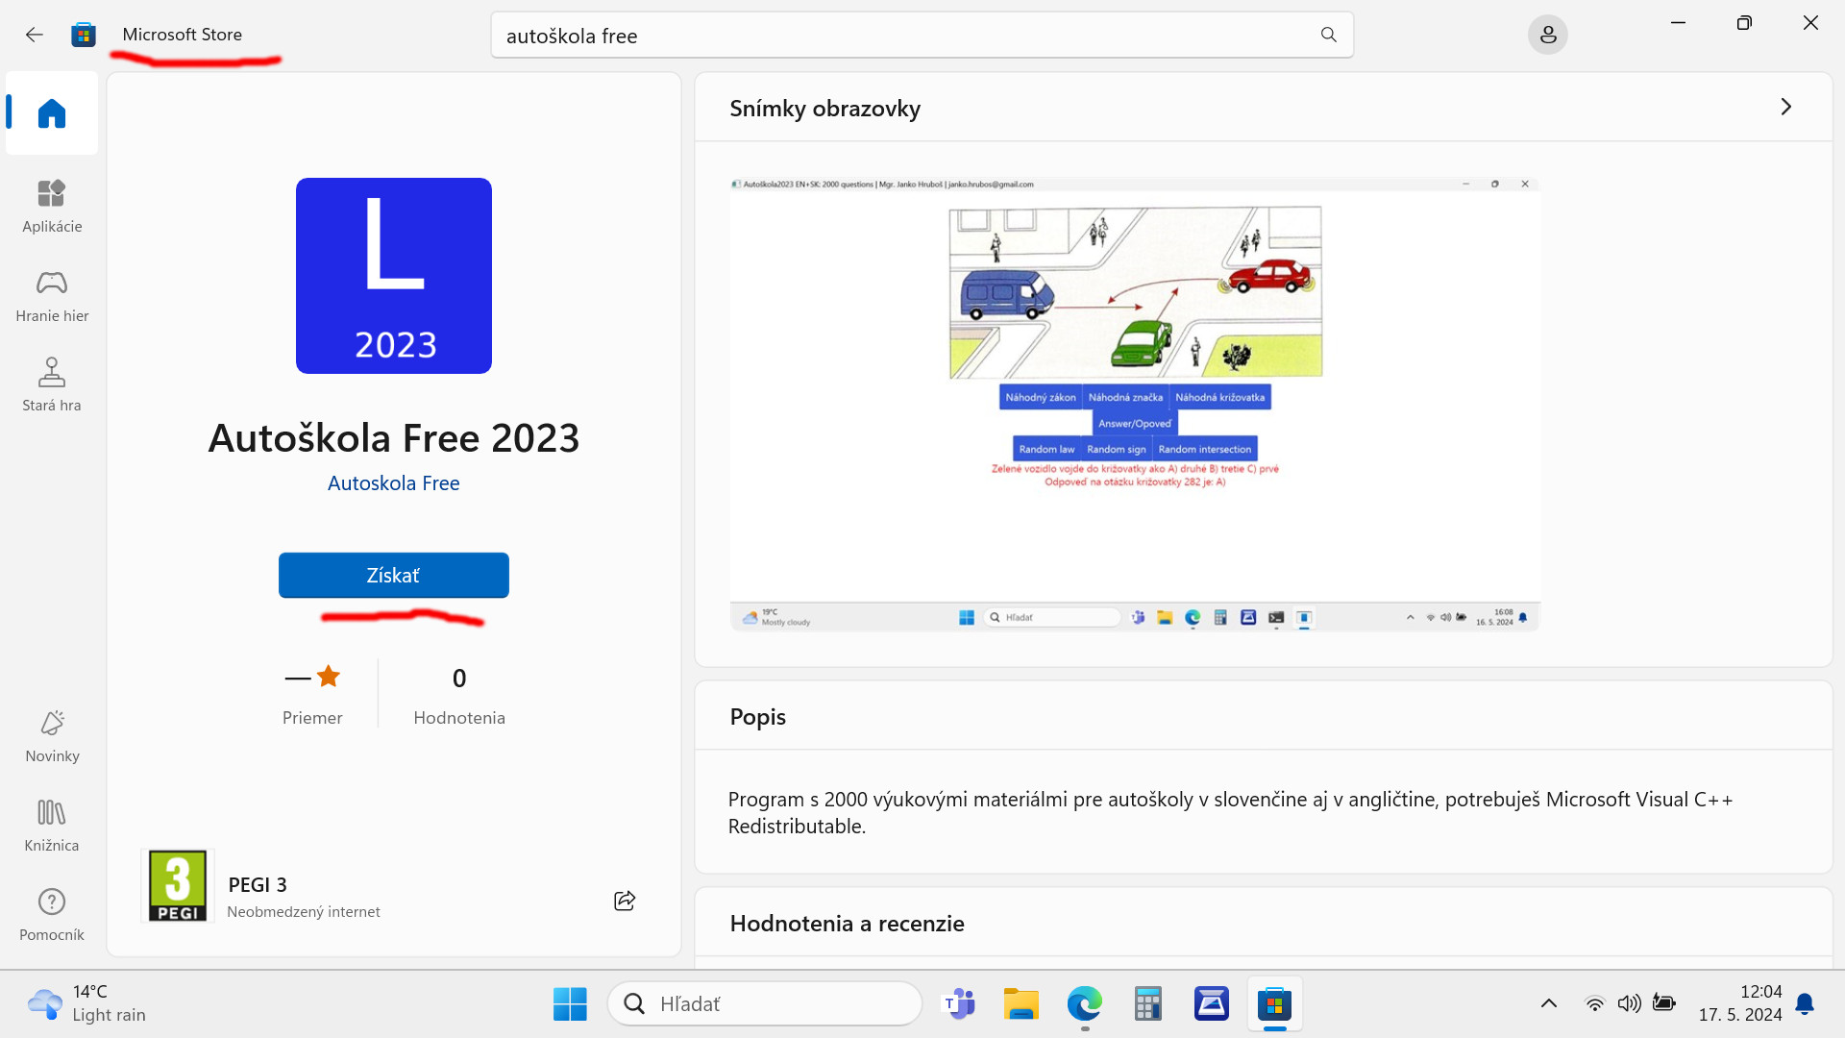This screenshot has width=1845, height=1038.
Task: Open the app screenshot preview
Action: pyautogui.click(x=1134, y=404)
